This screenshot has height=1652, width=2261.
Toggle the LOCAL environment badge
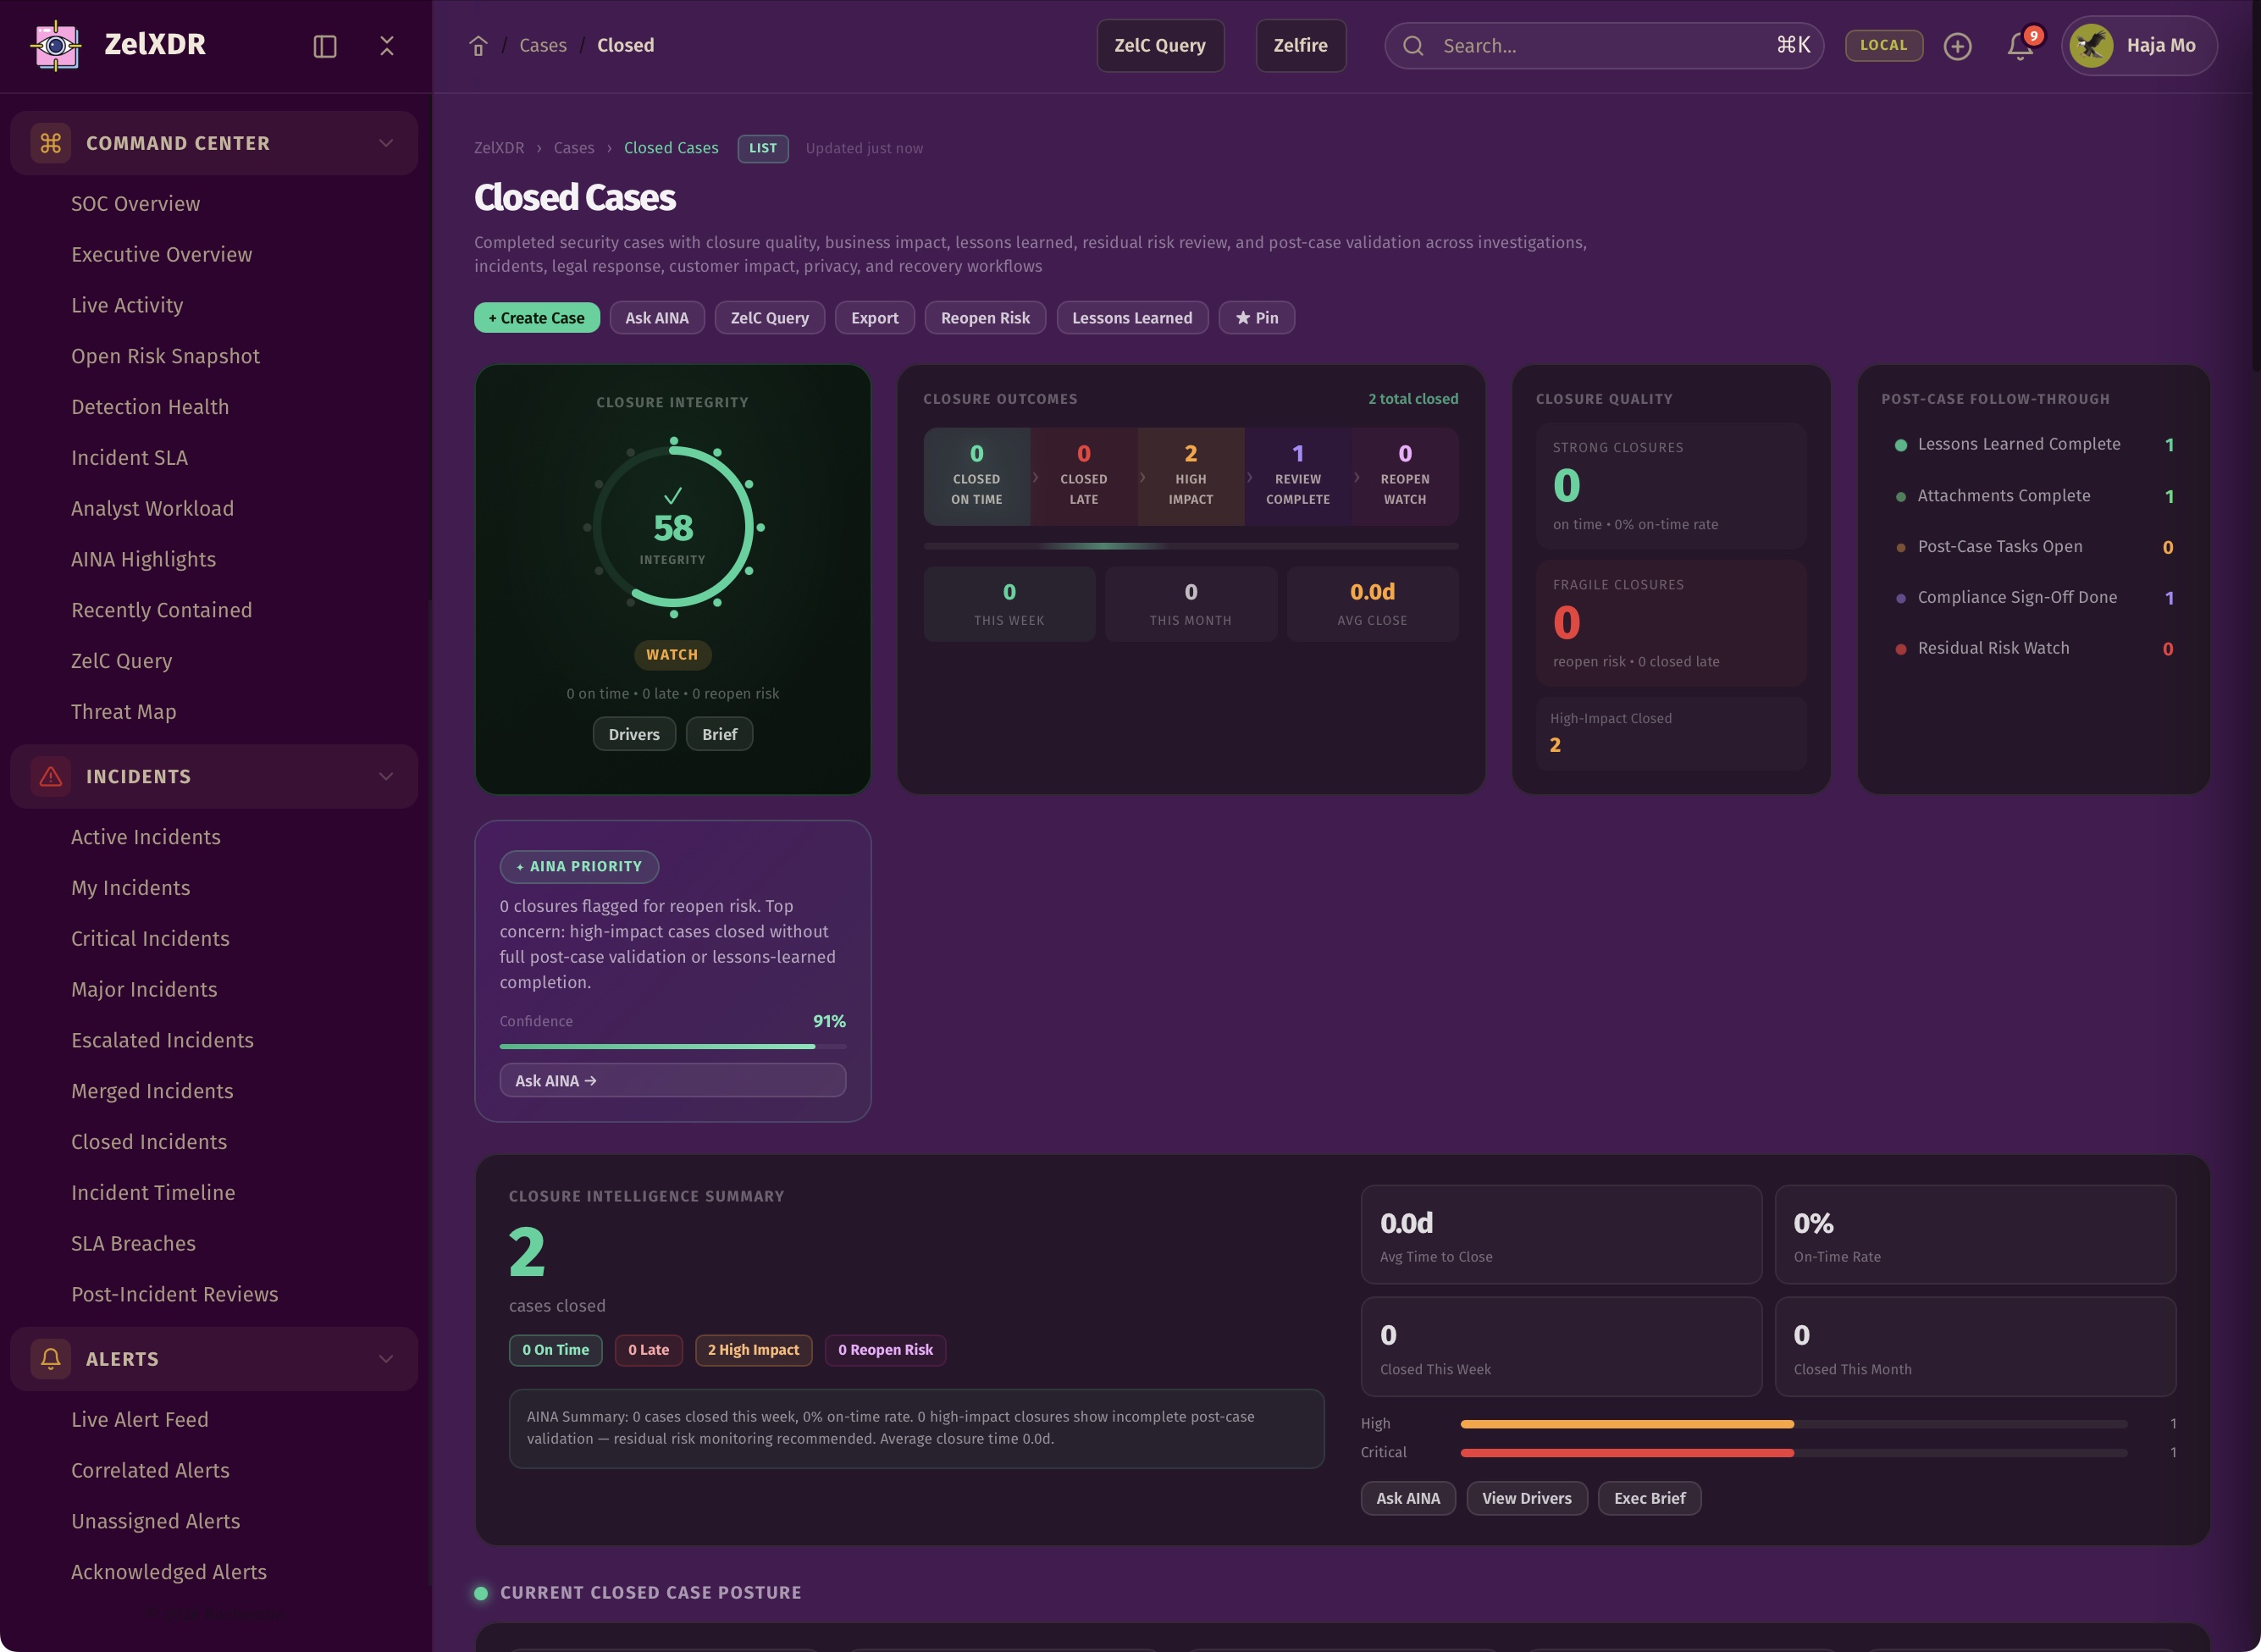pos(1883,45)
